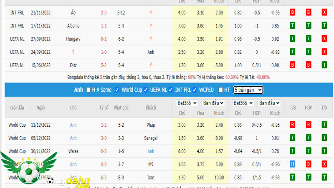Click the T badge in HDP column for Senegal row
The height and width of the screenshot is (188, 334).
(308, 138)
